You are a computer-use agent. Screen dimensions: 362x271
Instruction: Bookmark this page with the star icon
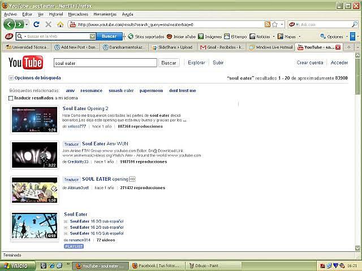(275, 24)
